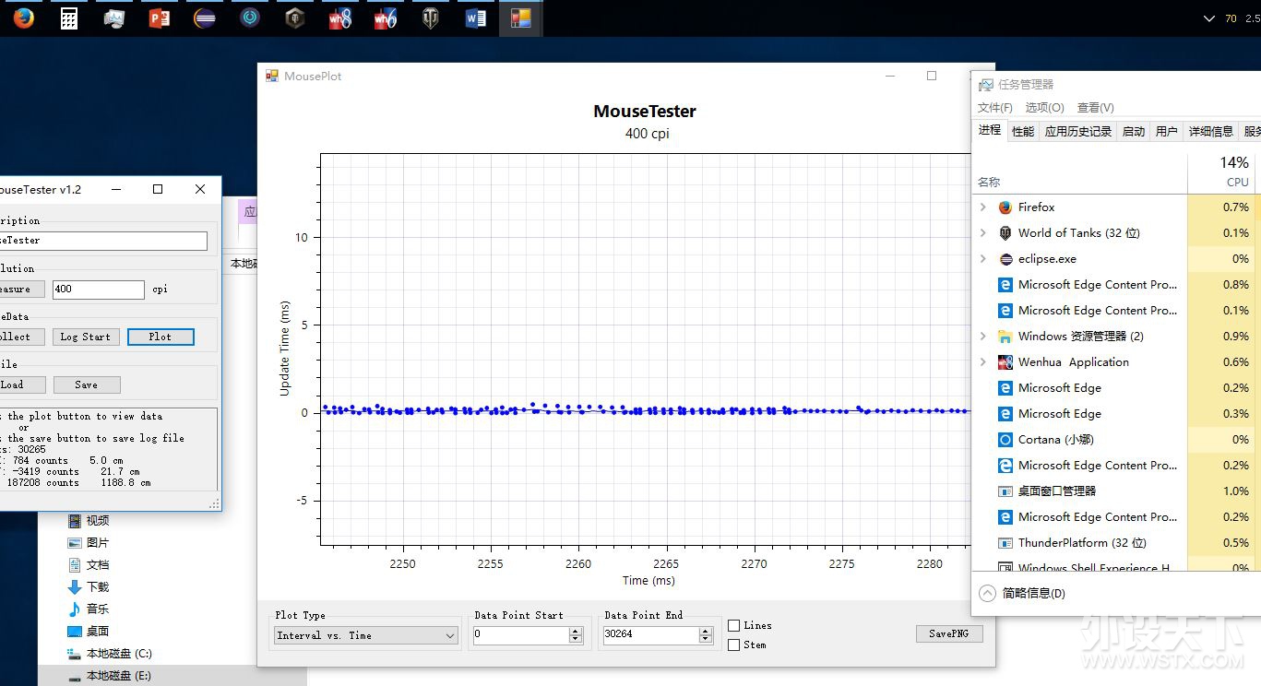The height and width of the screenshot is (686, 1261).
Task: Open 查看(V) menu in Task Manager
Action: coord(1095,108)
